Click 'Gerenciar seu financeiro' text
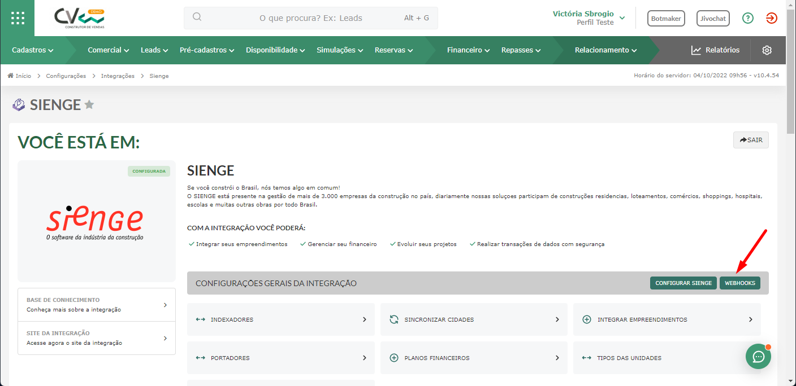 point(342,244)
